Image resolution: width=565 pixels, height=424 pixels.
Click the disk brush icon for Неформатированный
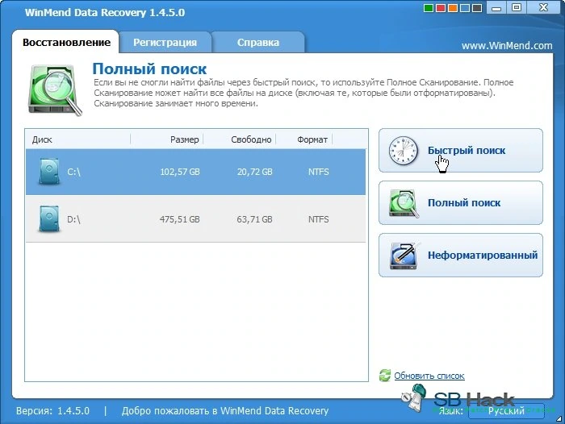pos(404,256)
